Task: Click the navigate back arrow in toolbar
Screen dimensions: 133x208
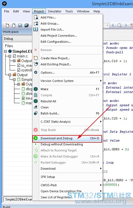Action: pyautogui.click(x=113, y=25)
